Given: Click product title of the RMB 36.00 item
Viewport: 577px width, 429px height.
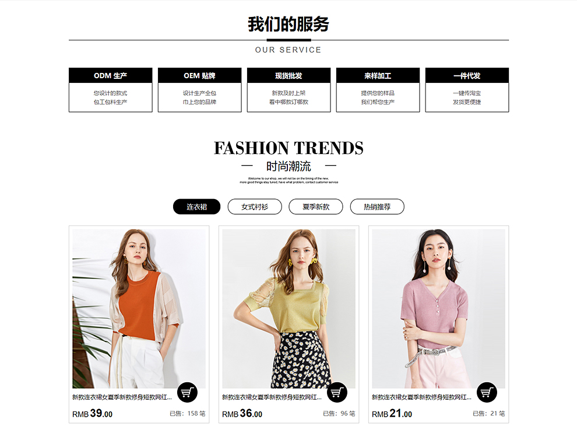Looking at the screenshot, I should 272,397.
